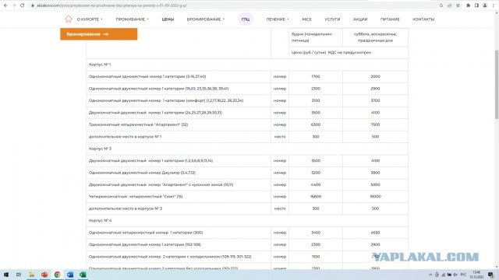Click the volume icon in system tray

(455, 275)
